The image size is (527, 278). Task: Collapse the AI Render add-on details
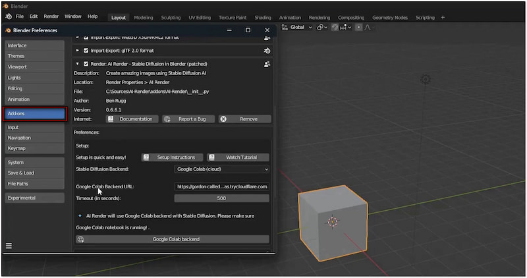tap(78, 64)
